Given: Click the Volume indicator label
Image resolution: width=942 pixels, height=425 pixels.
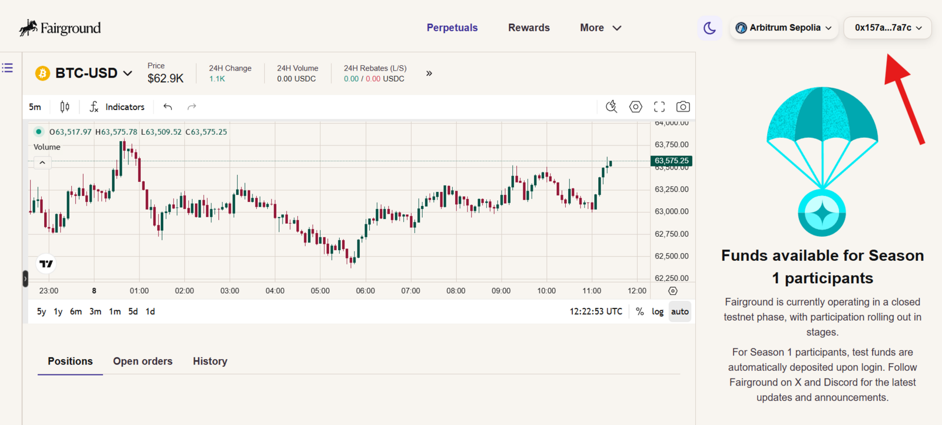Looking at the screenshot, I should click(47, 147).
